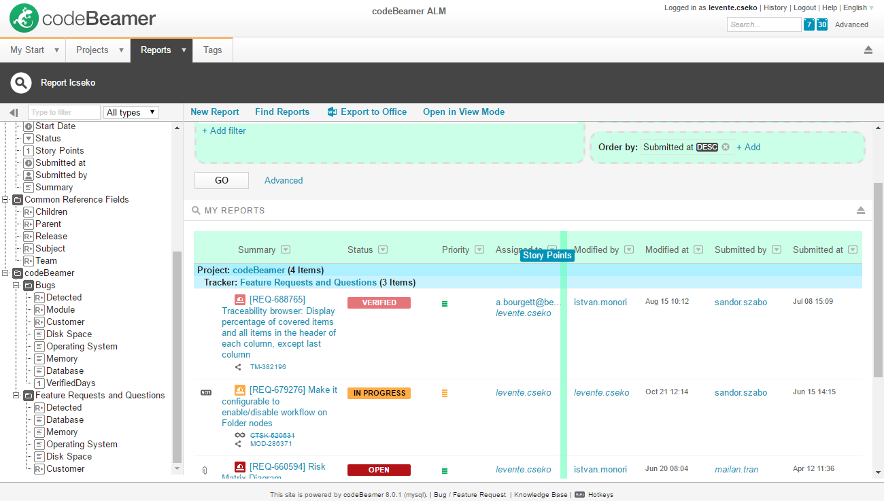Screen dimensions: 884x501
Task: Open the Priority column header dropdown
Action: click(479, 249)
